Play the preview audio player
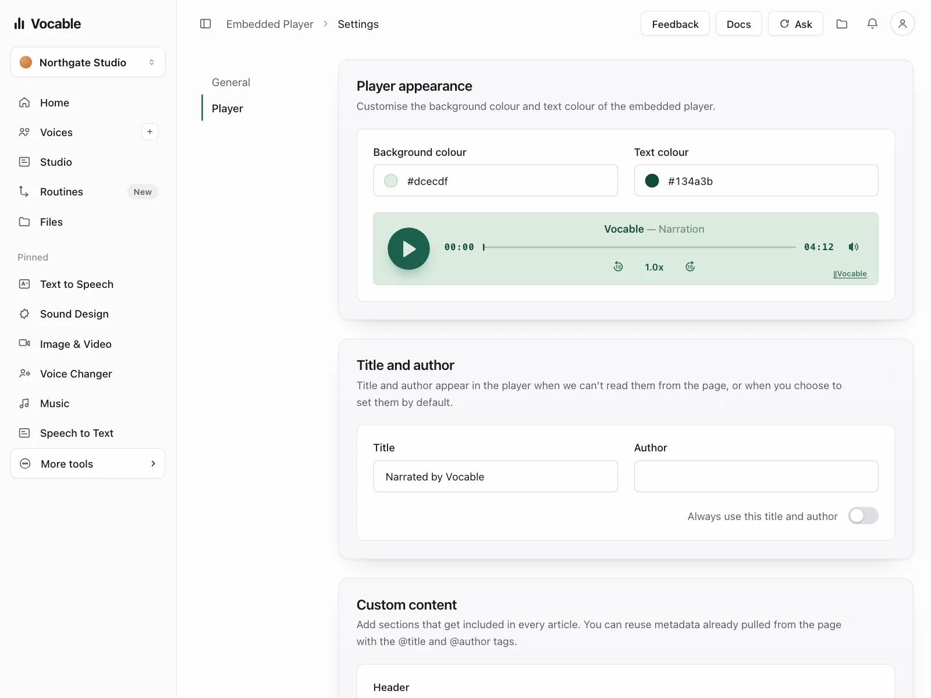Viewport: 931px width, 698px height. tap(408, 249)
